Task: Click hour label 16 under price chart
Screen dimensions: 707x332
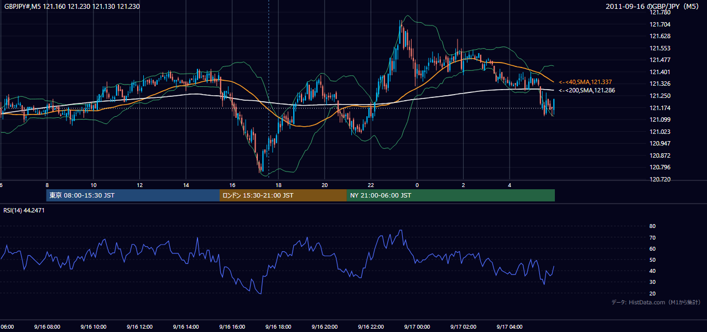Action: tap(232, 185)
